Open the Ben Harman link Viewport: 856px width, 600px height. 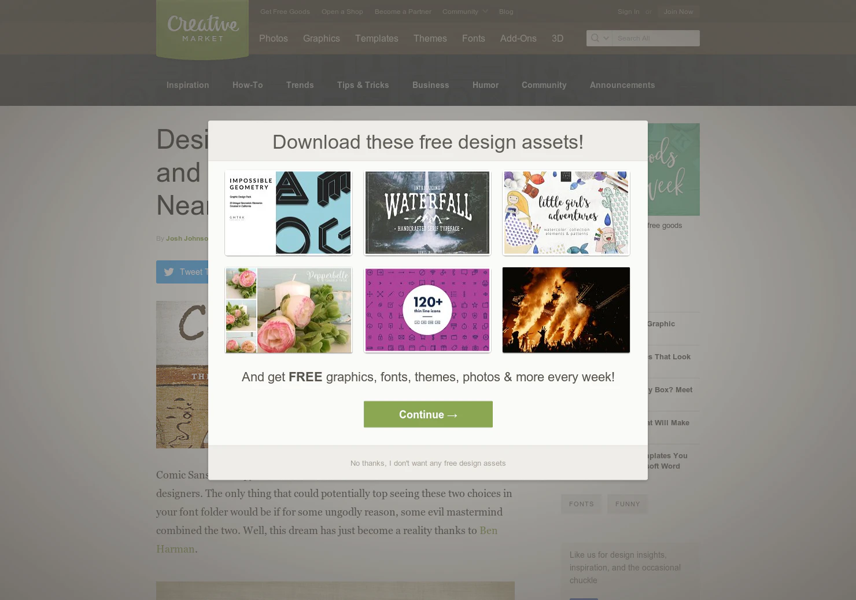pos(327,540)
